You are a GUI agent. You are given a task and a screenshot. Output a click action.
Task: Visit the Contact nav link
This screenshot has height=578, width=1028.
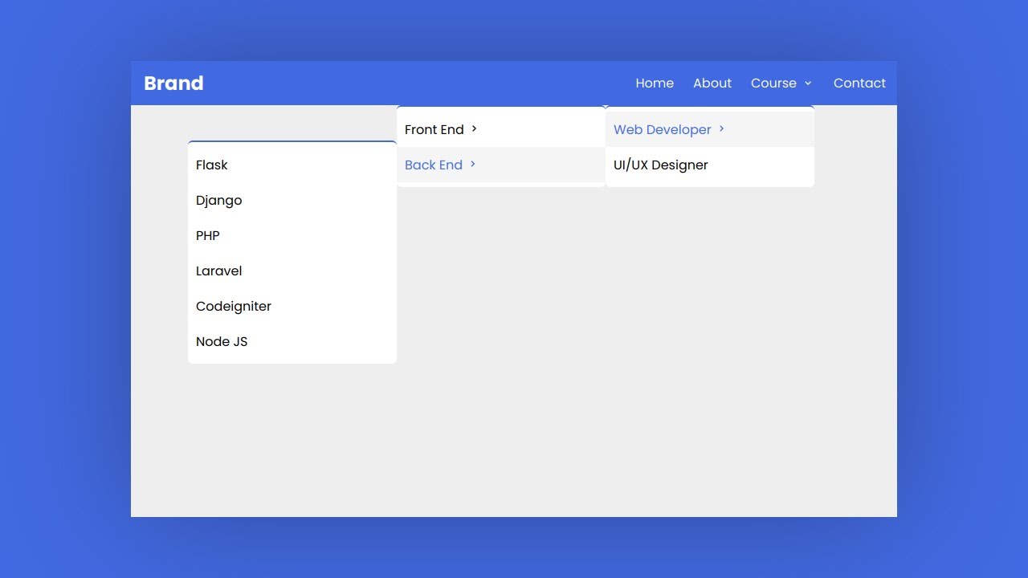point(859,83)
